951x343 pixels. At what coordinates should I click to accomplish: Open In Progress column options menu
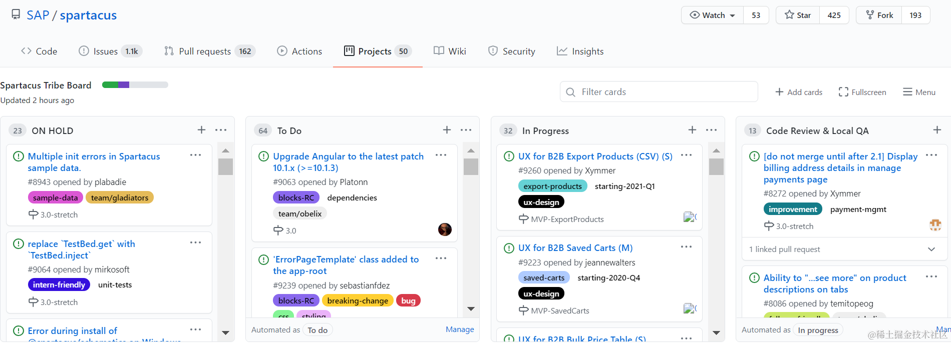point(711,130)
